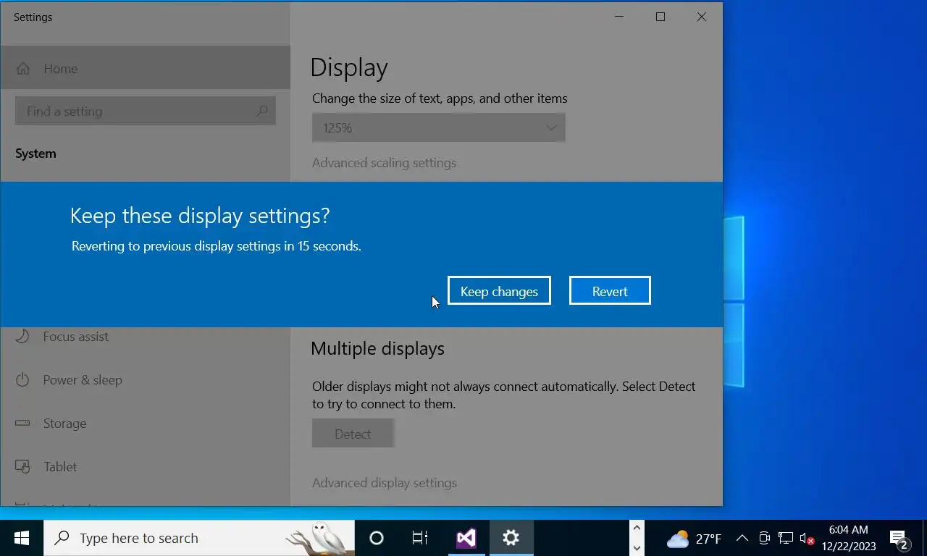Screen dimensions: 927x556
Task: Open Advanced display settings link
Action: tap(385, 483)
